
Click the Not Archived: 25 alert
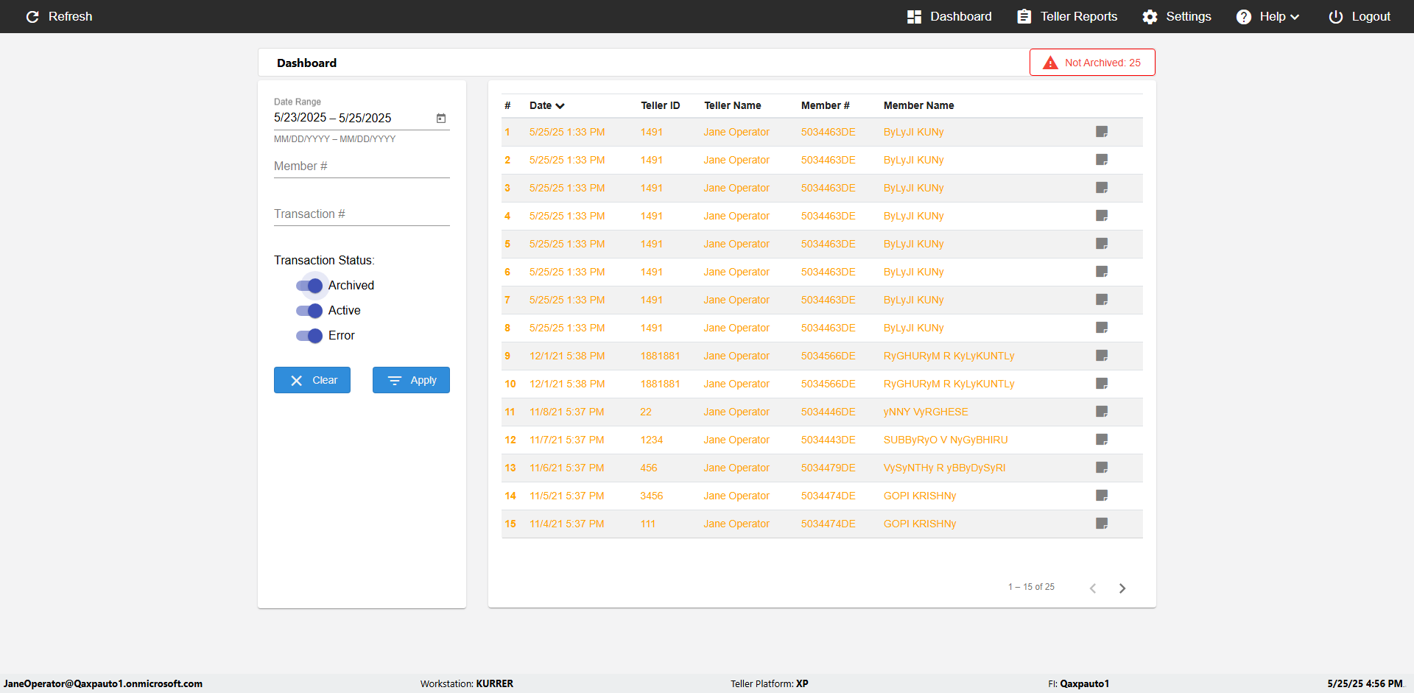pyautogui.click(x=1092, y=63)
